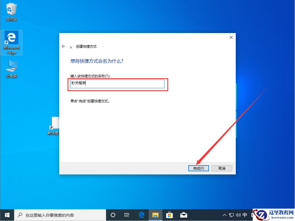Select the 新快捷方式 shortcut on the desktop
Screen dimensions: 295x221
point(54,124)
